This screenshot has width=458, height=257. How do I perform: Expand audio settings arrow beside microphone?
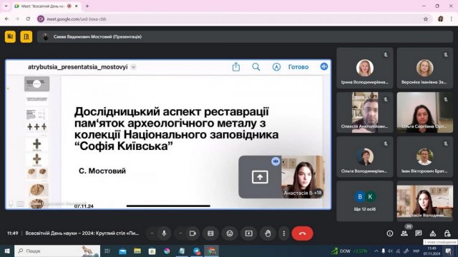pos(152,233)
